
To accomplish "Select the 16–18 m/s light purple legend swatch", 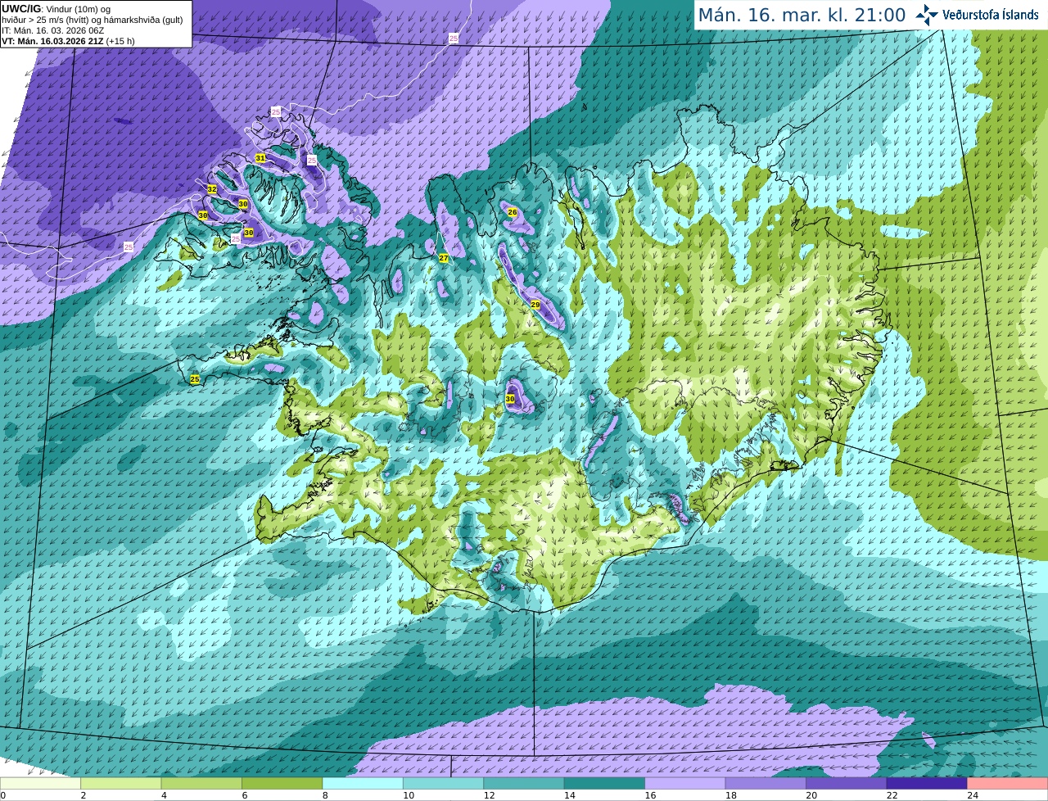I will pos(685,783).
